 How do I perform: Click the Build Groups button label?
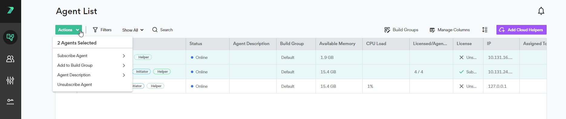pos(405,30)
